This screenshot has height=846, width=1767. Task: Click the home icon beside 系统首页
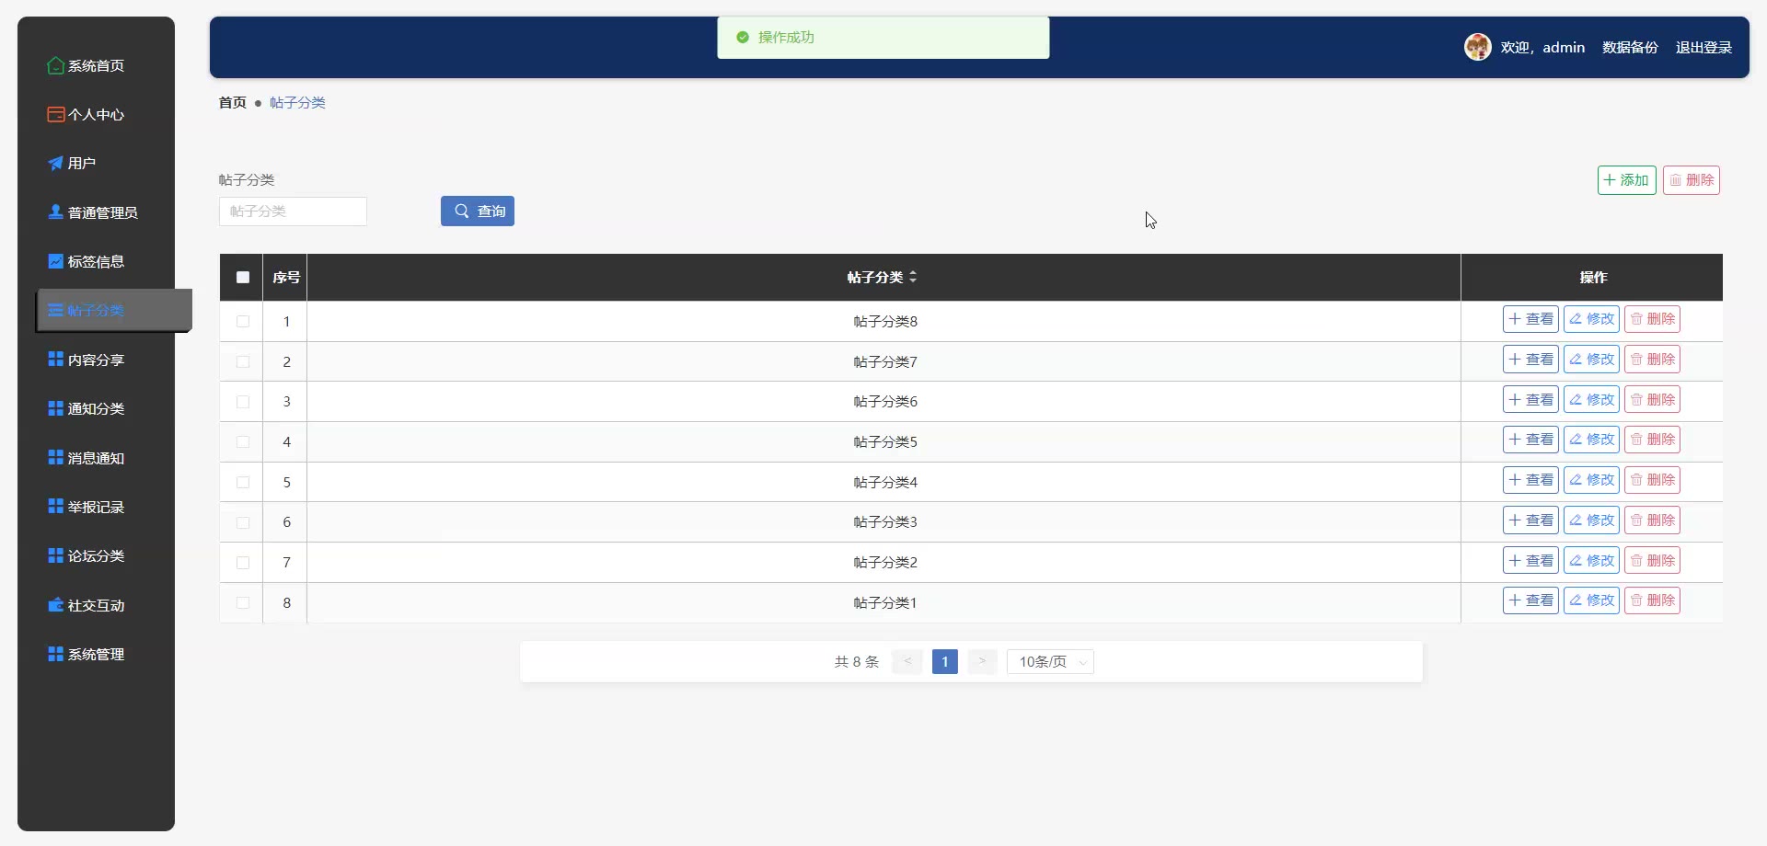pos(56,65)
